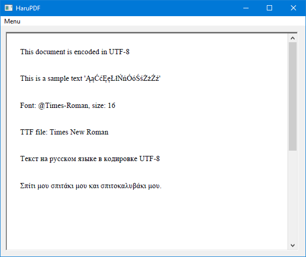Click the HaruPDF title text
The image size is (306, 257).
pyautogui.click(x=28, y=8)
